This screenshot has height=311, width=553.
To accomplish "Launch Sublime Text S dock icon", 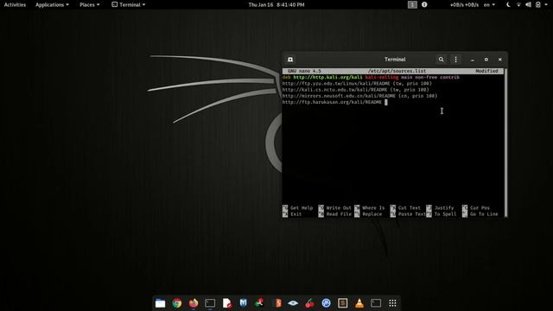I will pos(343,303).
